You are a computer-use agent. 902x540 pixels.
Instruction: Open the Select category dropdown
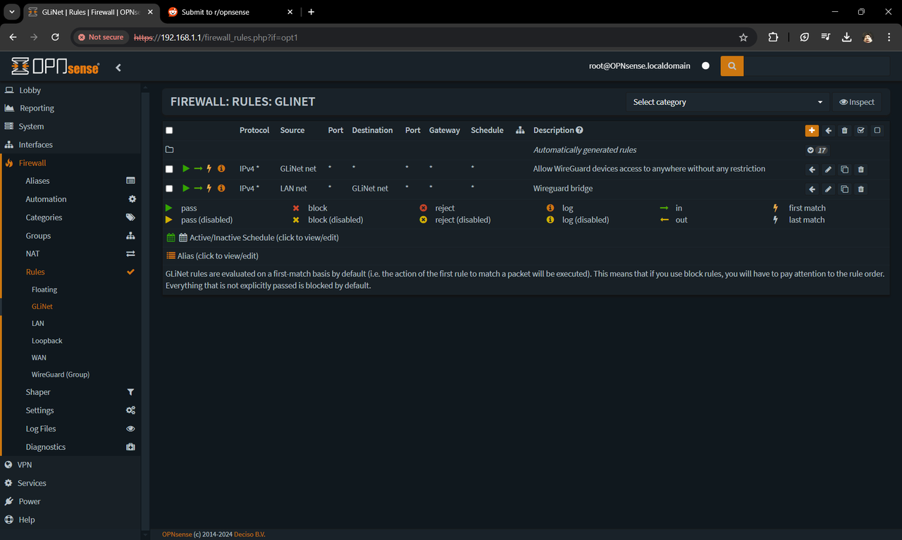point(727,102)
